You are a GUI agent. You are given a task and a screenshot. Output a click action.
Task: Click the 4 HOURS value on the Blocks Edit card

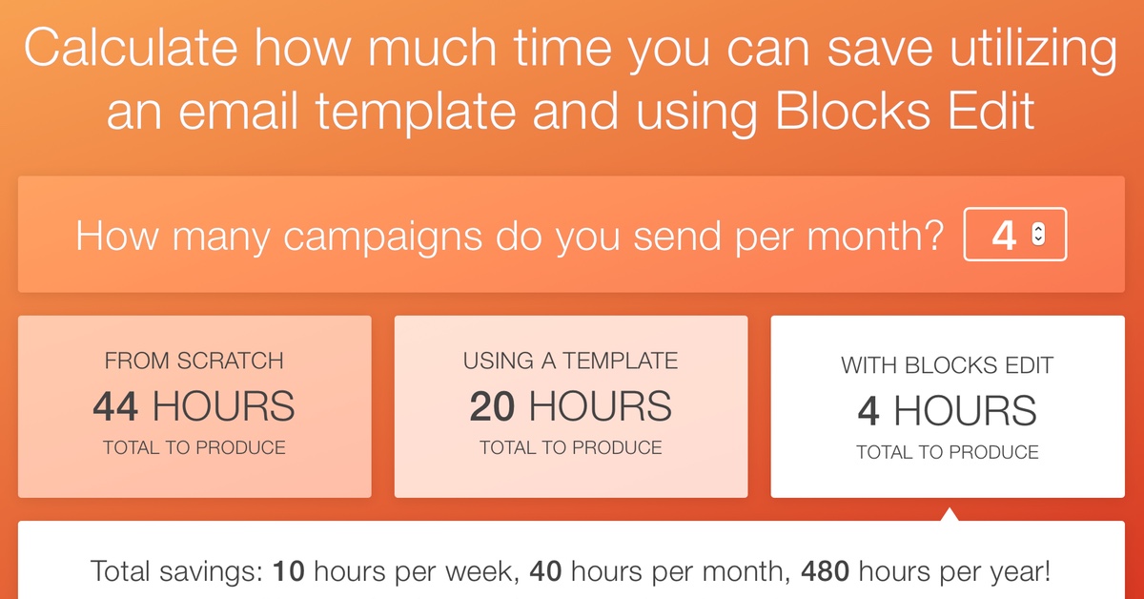pyautogui.click(x=947, y=410)
